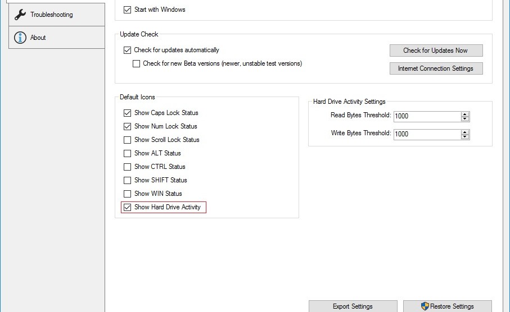Click the blue info About icon
The width and height of the screenshot is (510, 312).
(20, 38)
